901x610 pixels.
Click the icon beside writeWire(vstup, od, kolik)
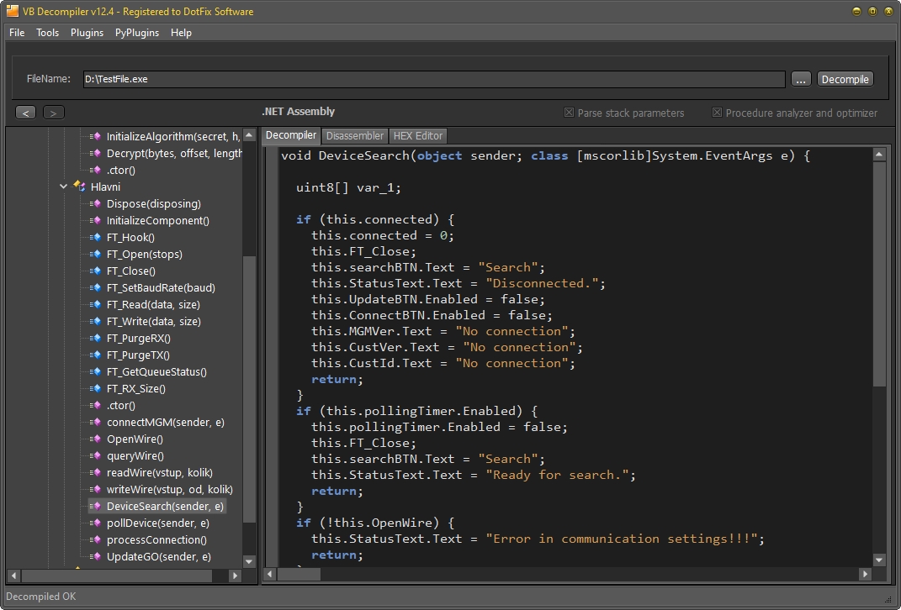(95, 490)
